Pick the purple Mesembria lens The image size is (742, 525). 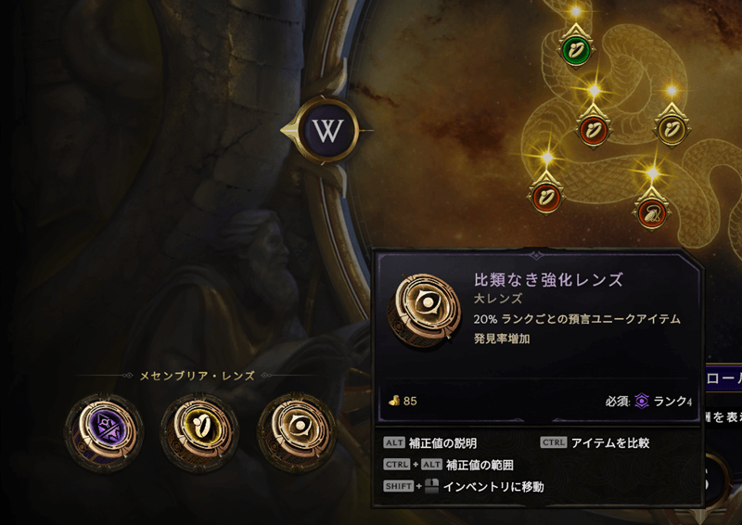click(104, 431)
